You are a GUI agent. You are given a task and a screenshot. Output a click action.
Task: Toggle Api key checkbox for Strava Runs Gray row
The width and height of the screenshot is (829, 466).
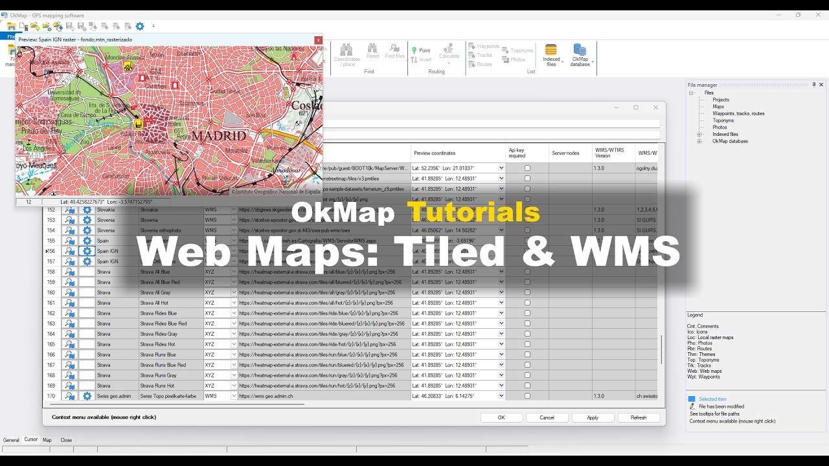[x=527, y=375]
